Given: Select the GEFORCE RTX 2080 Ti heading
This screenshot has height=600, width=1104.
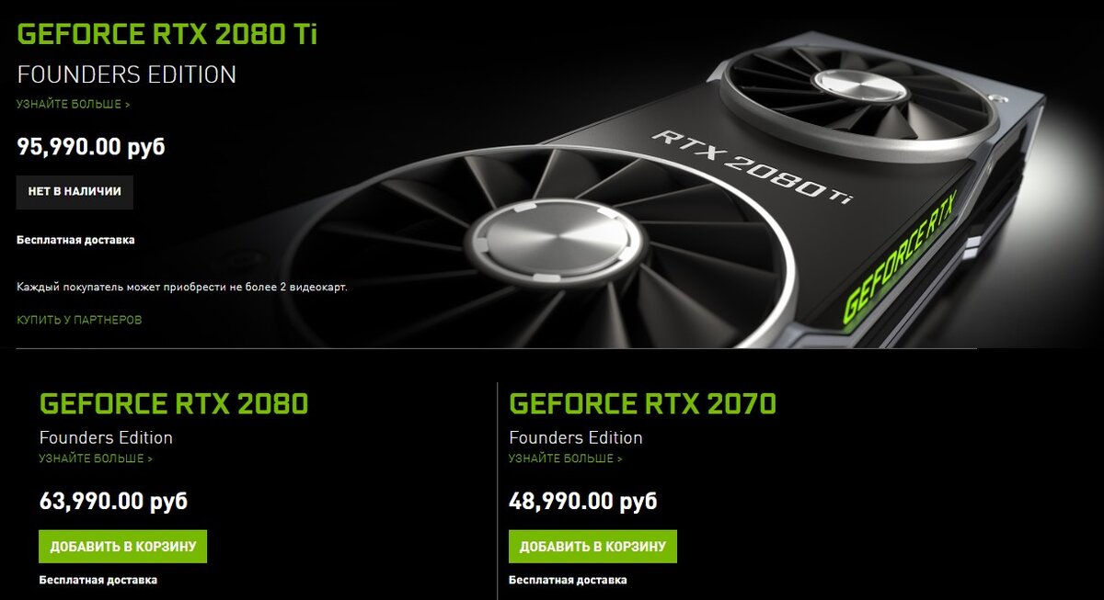Looking at the screenshot, I should pos(167,34).
